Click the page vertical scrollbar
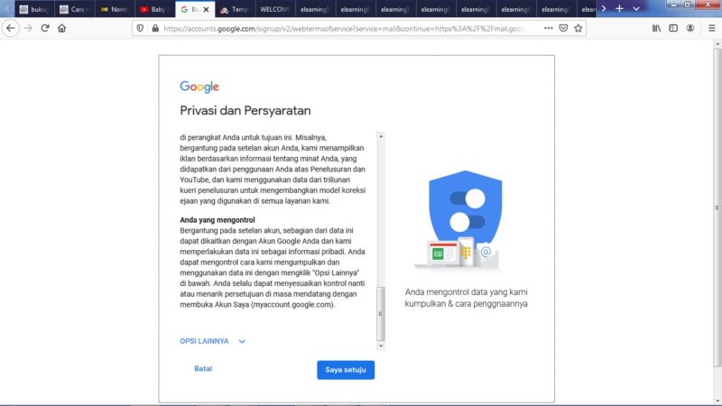This screenshot has height=406, width=722. (717, 208)
